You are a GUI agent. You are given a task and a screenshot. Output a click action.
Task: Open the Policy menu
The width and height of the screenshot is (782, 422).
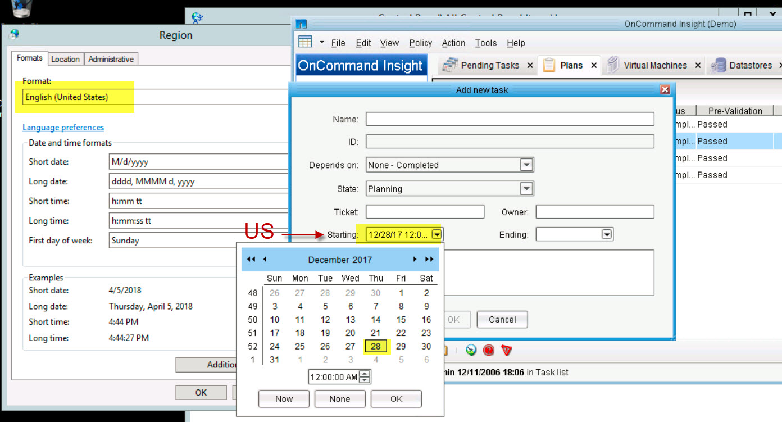click(421, 43)
